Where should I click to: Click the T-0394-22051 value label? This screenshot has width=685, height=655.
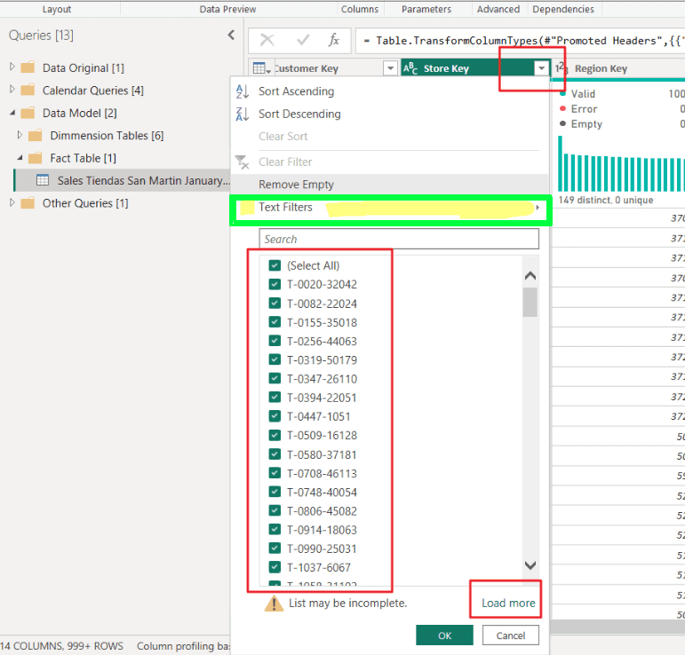click(x=322, y=398)
